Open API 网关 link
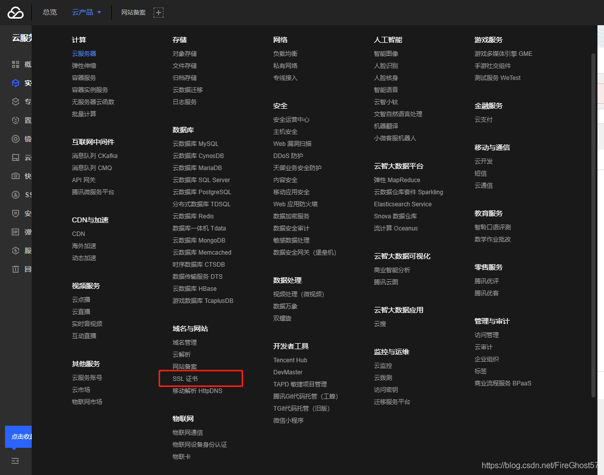This screenshot has width=604, height=475. 84,180
